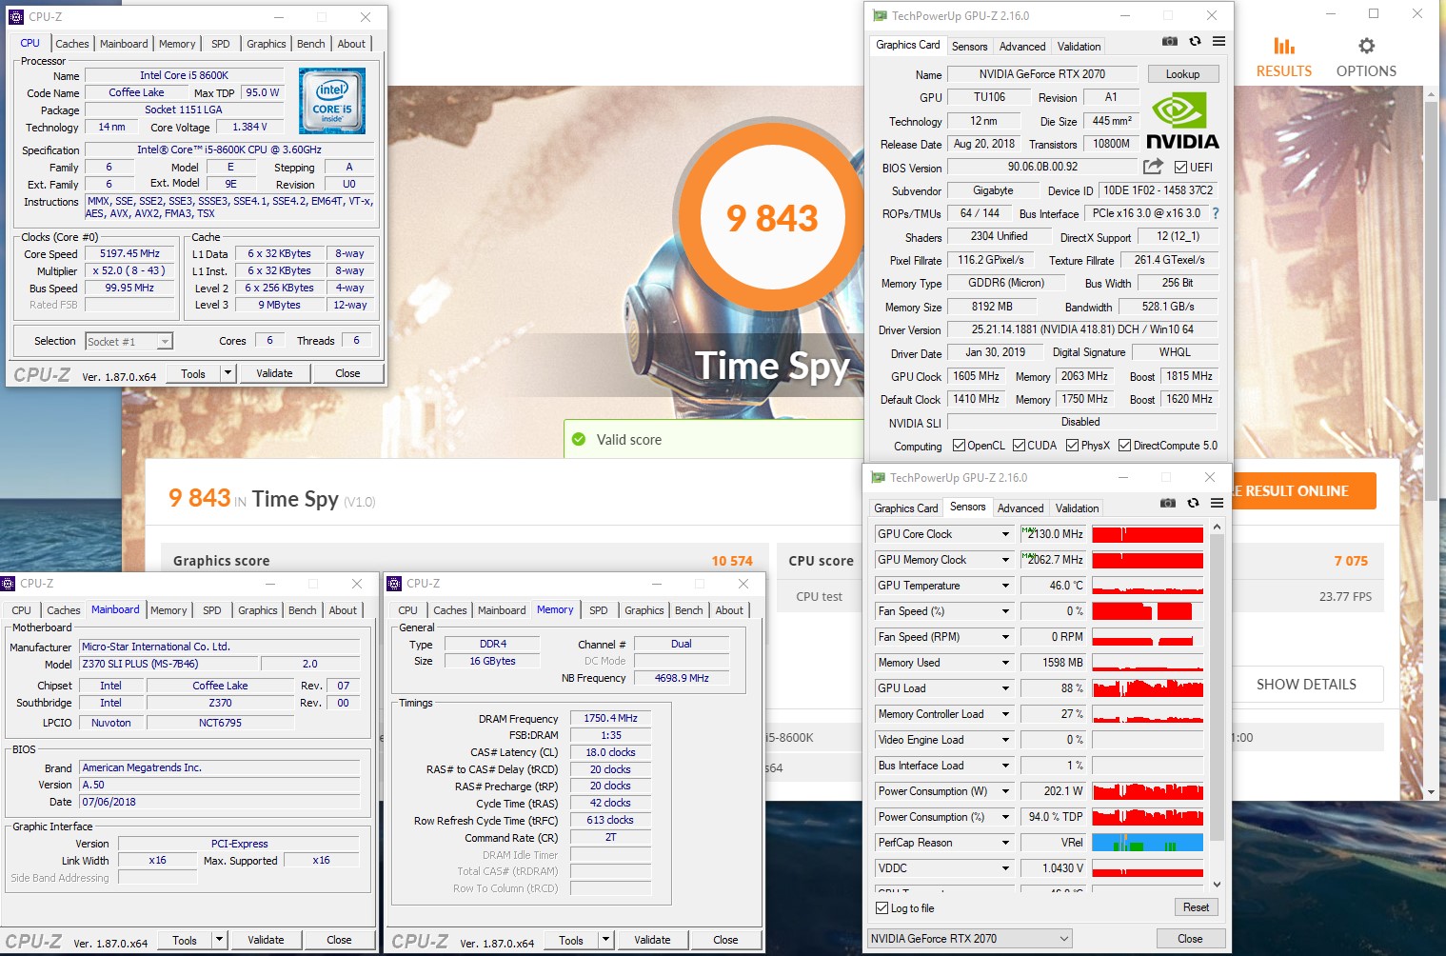Select Bench tab in Memory CPU-Z window
Viewport: 1446px width, 956px height.
689,610
